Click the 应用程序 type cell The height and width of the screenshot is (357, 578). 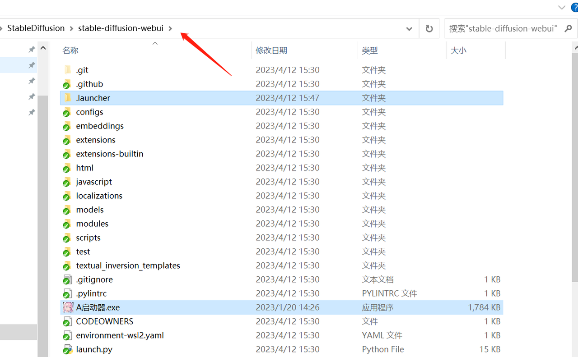pyautogui.click(x=378, y=307)
